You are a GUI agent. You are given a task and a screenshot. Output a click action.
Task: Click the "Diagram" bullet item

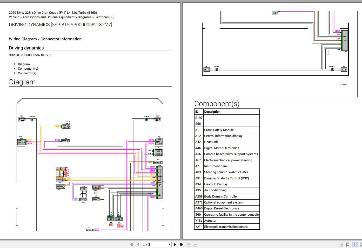[24, 64]
